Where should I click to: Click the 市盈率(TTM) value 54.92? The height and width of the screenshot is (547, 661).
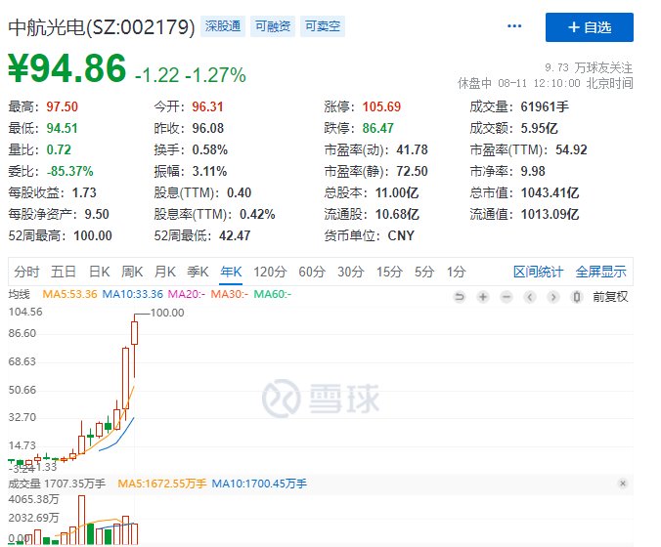pos(571,149)
